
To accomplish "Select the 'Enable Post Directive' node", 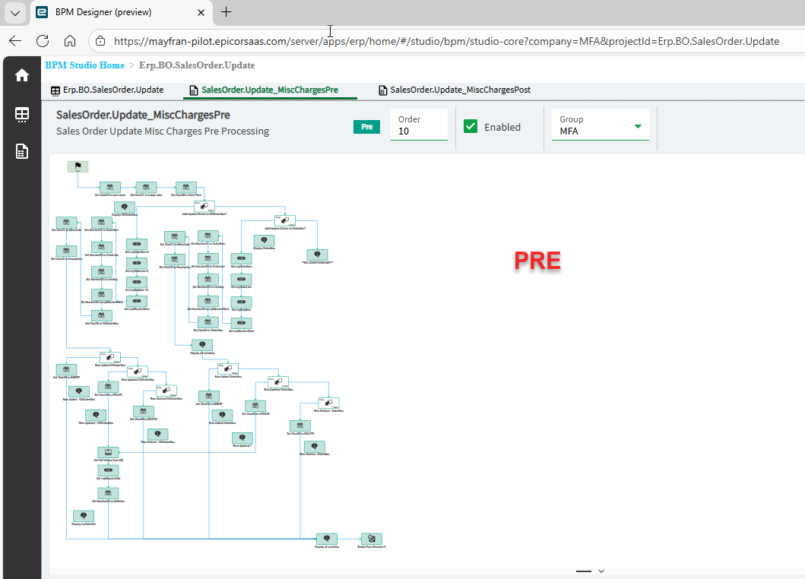I will pyautogui.click(x=372, y=539).
